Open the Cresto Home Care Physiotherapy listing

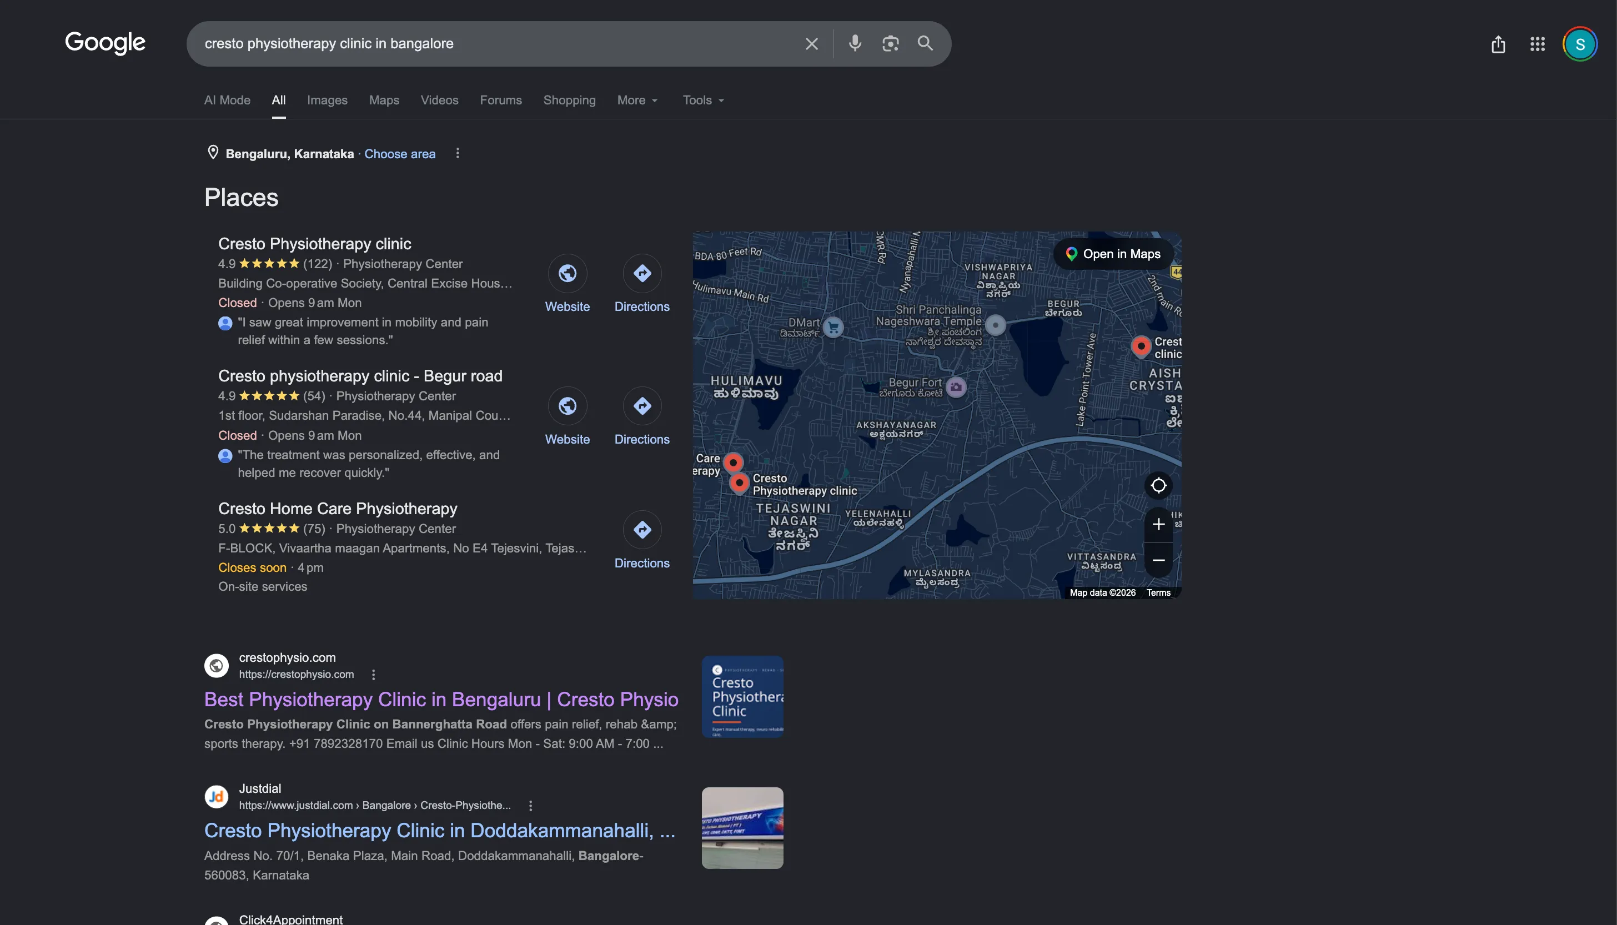[x=338, y=509]
